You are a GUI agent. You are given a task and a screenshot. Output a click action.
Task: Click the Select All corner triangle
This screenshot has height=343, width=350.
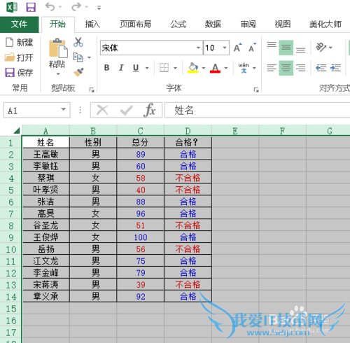[x=16, y=130]
